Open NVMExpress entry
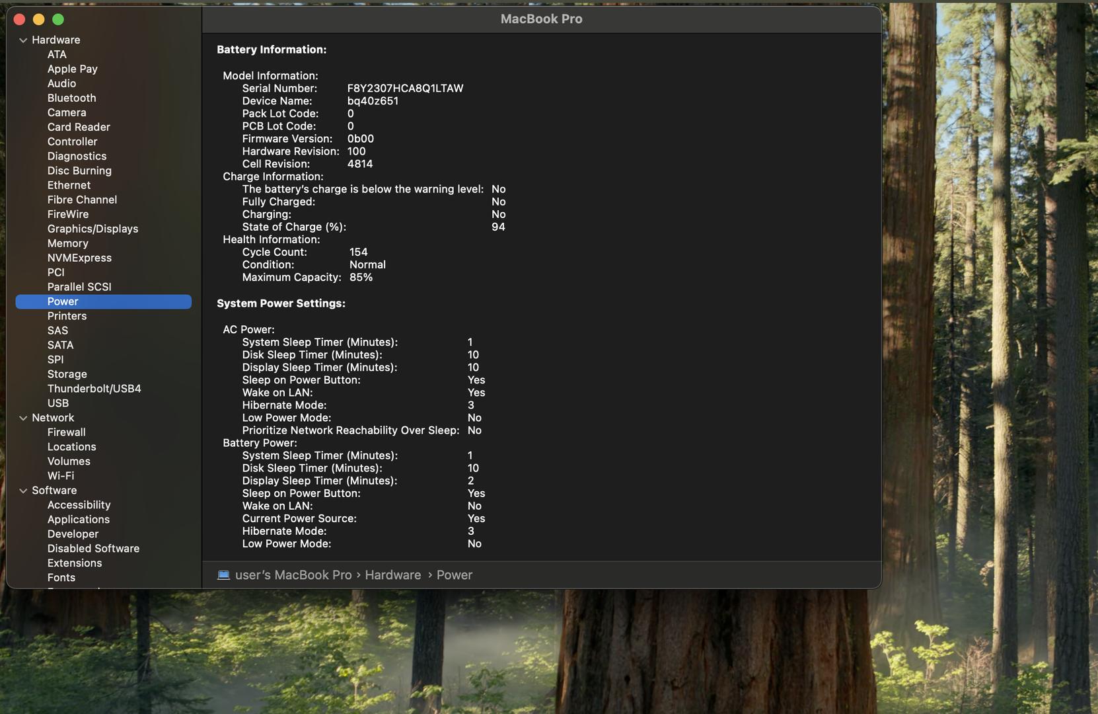Viewport: 1098px width, 714px height. 79,258
